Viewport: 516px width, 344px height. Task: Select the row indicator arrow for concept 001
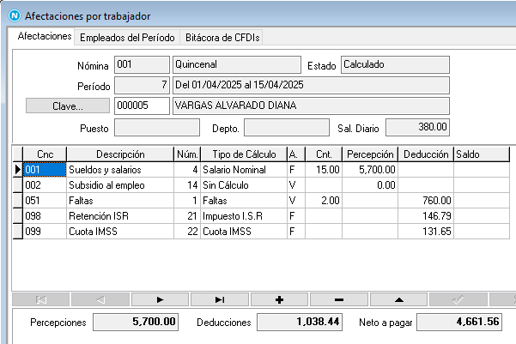18,170
